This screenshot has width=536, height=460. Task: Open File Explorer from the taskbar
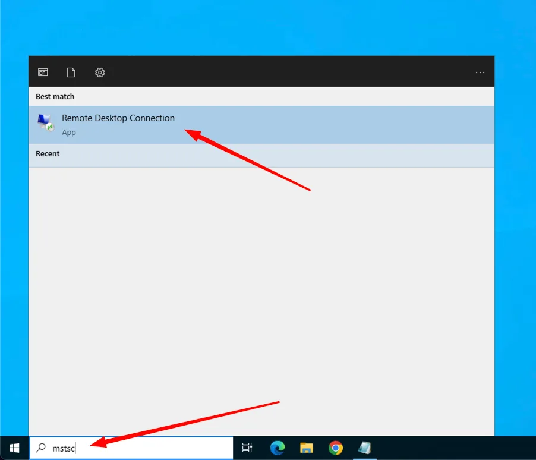pyautogui.click(x=306, y=448)
